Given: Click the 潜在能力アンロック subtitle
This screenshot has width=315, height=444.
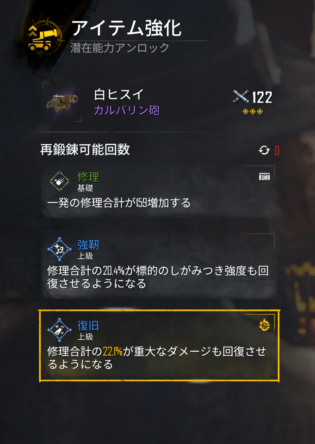Looking at the screenshot, I should tap(120, 48).
